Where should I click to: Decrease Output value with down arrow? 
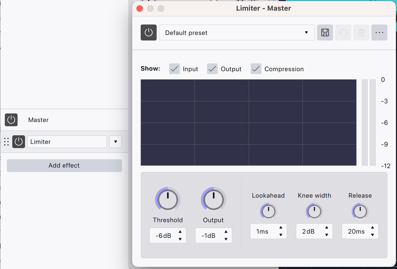[226, 239]
